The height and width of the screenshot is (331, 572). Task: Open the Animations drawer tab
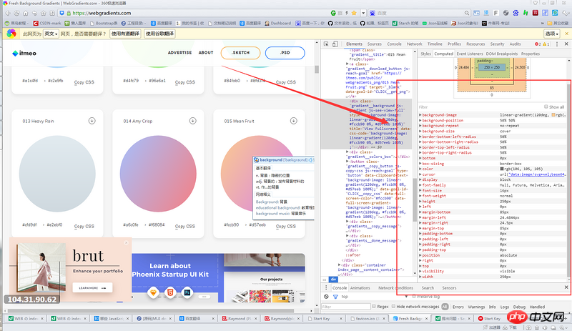tap(360, 288)
